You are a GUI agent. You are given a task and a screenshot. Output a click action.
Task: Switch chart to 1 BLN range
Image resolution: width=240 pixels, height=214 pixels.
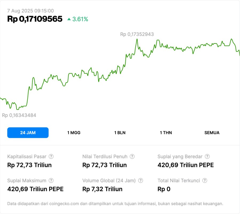click(x=120, y=133)
